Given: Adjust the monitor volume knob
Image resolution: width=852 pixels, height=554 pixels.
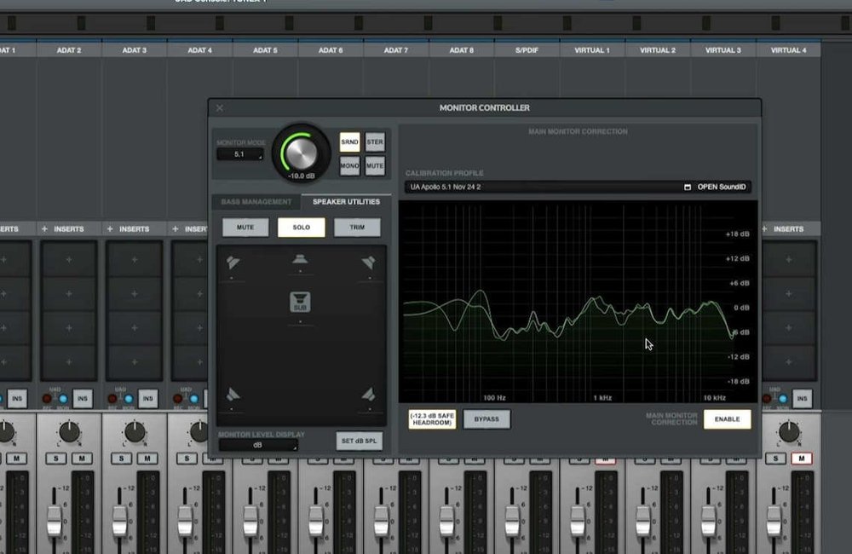Looking at the screenshot, I should pyautogui.click(x=301, y=153).
